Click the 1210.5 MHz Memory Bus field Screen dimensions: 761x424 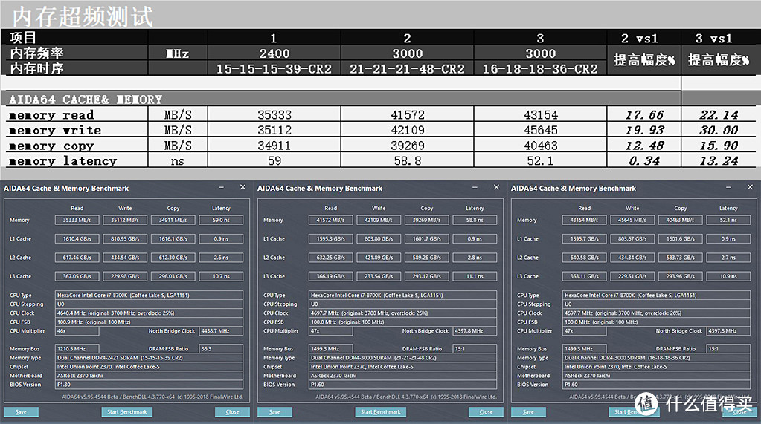[77, 349]
